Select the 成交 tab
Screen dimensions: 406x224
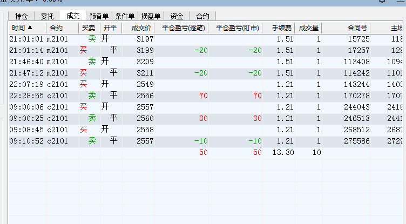[73, 16]
